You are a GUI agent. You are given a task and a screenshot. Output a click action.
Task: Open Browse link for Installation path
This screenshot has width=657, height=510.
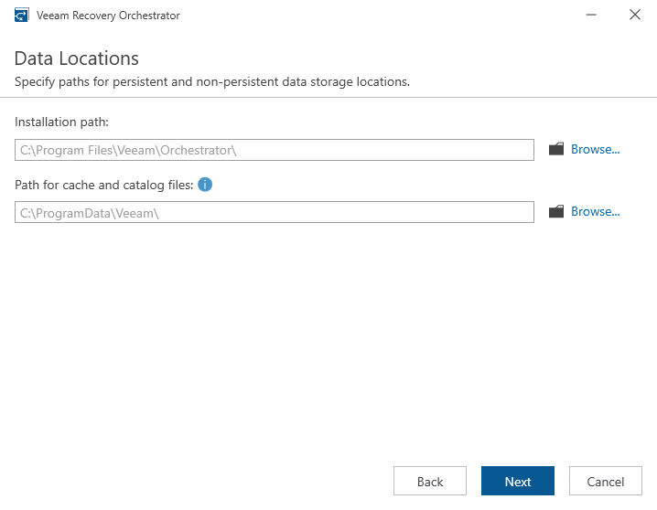coord(595,149)
